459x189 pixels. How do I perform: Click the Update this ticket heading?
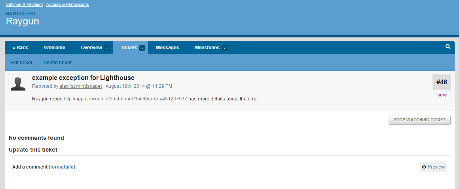pos(33,150)
